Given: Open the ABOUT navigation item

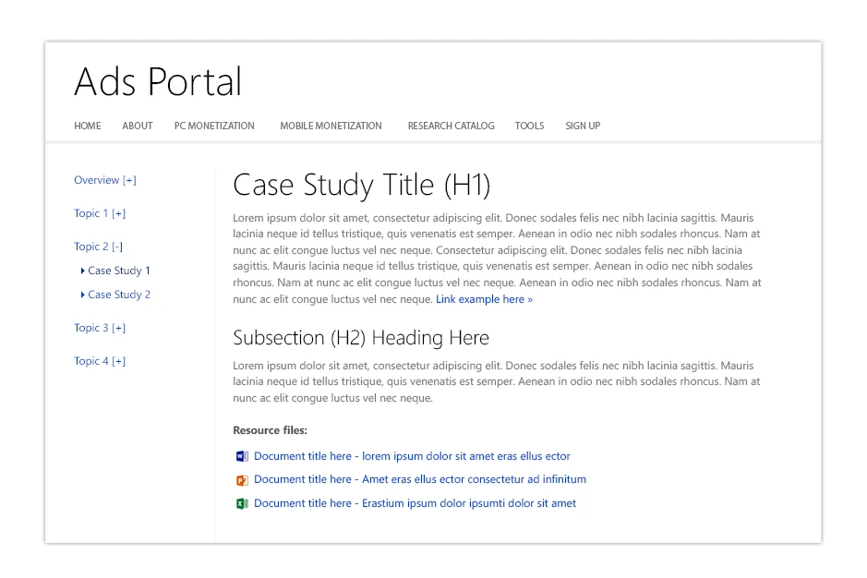Looking at the screenshot, I should (138, 126).
